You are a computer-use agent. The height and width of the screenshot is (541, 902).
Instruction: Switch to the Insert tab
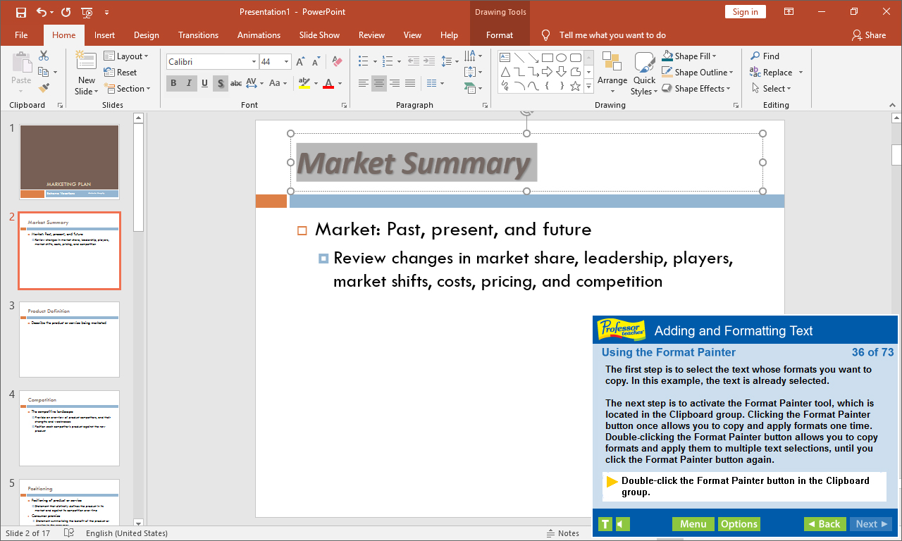pos(104,35)
